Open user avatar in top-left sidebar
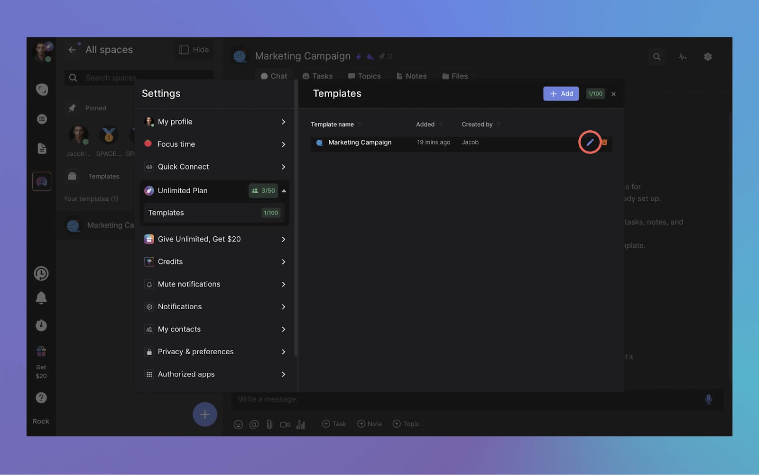This screenshot has height=475, width=759. pyautogui.click(x=42, y=52)
